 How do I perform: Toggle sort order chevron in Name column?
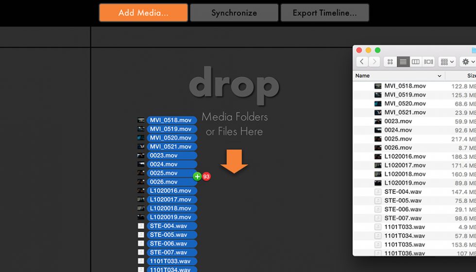coord(440,76)
